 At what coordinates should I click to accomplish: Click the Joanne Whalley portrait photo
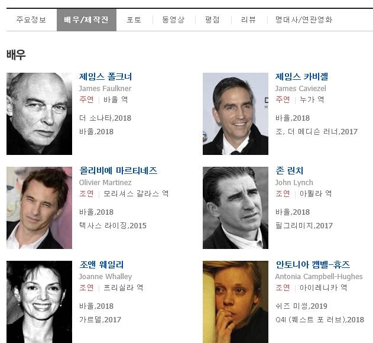(x=39, y=302)
